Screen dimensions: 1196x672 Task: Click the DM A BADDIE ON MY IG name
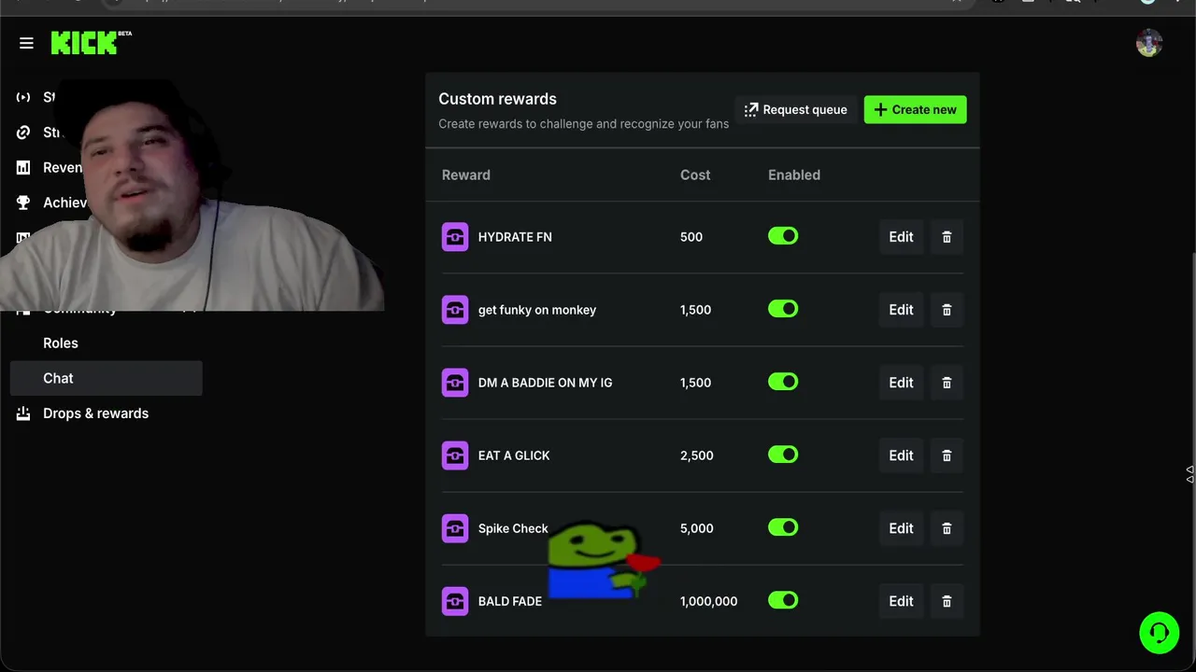(x=546, y=383)
